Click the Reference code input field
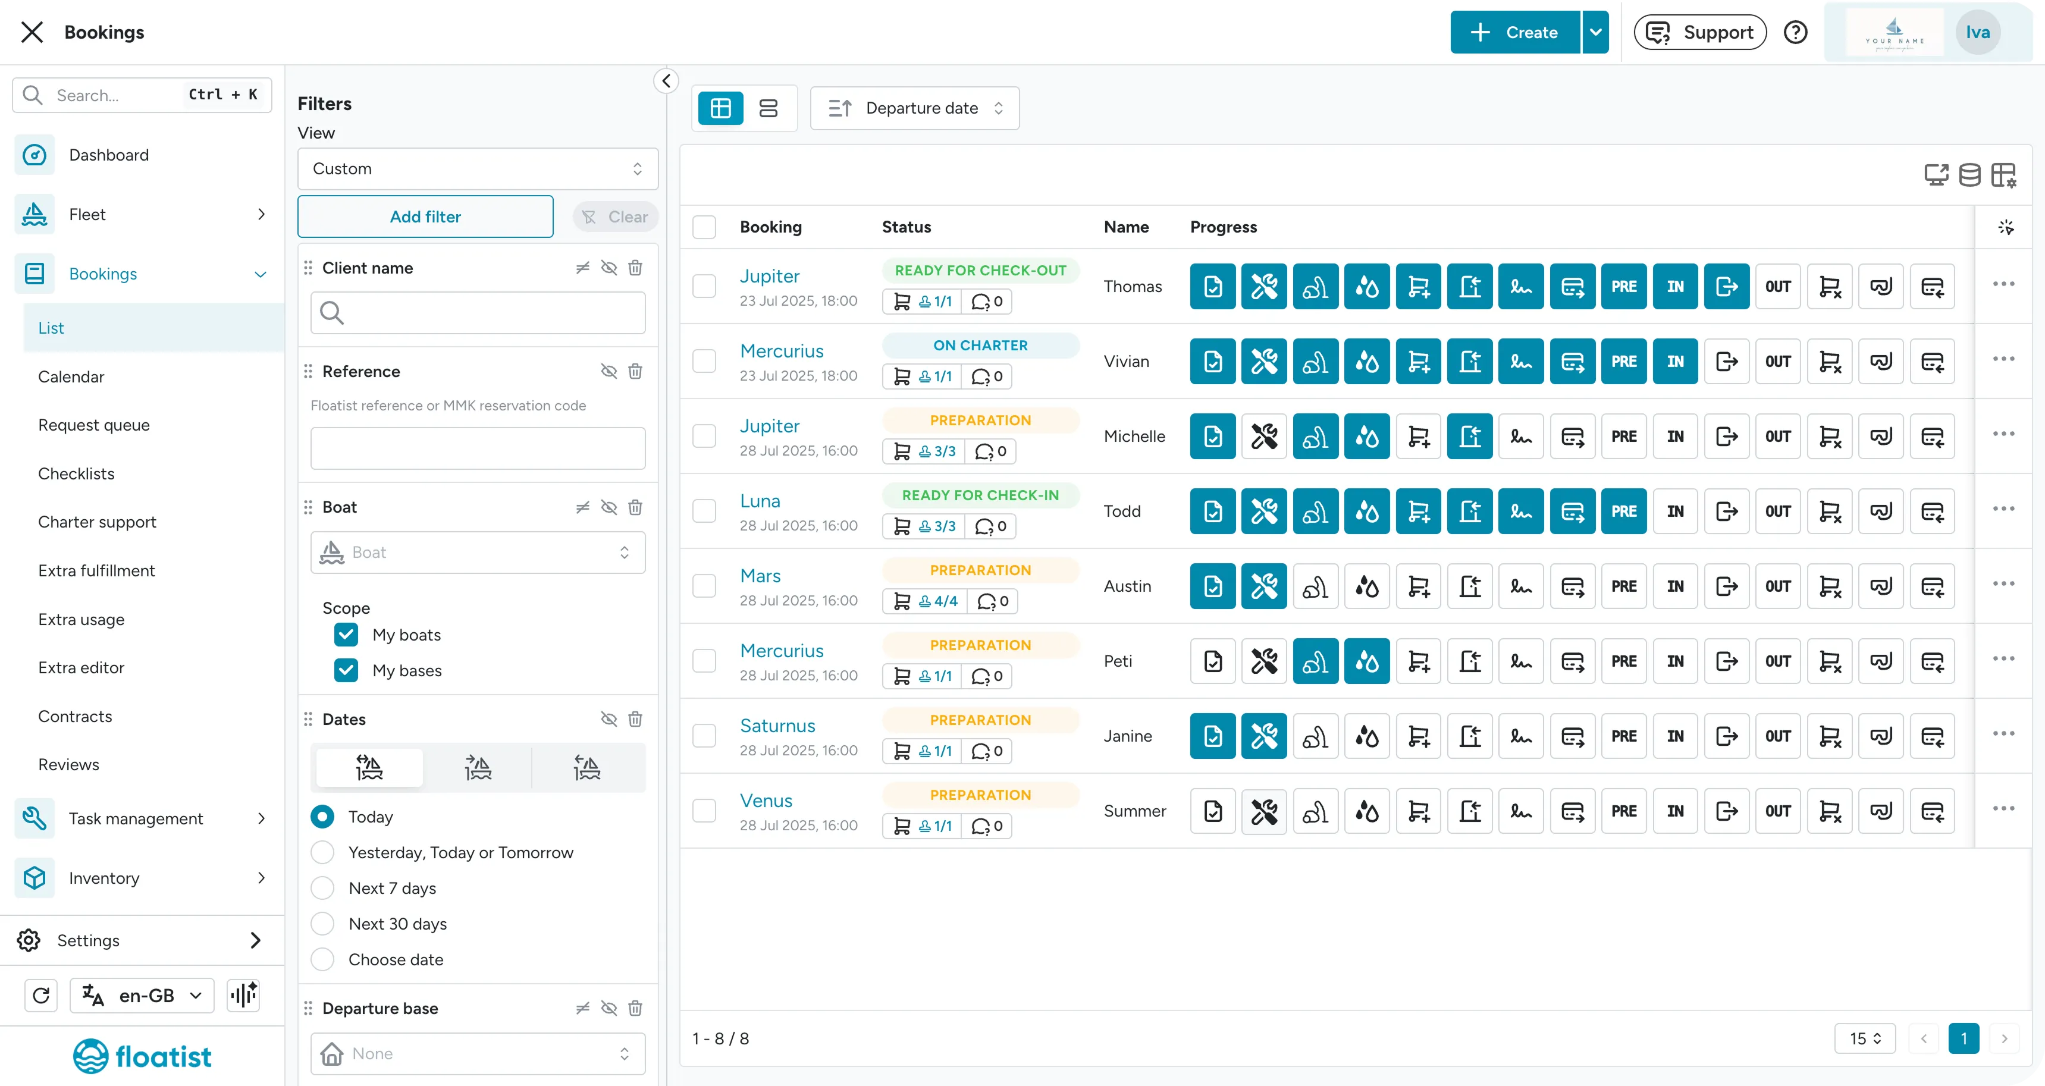The image size is (2045, 1086). 477,448
